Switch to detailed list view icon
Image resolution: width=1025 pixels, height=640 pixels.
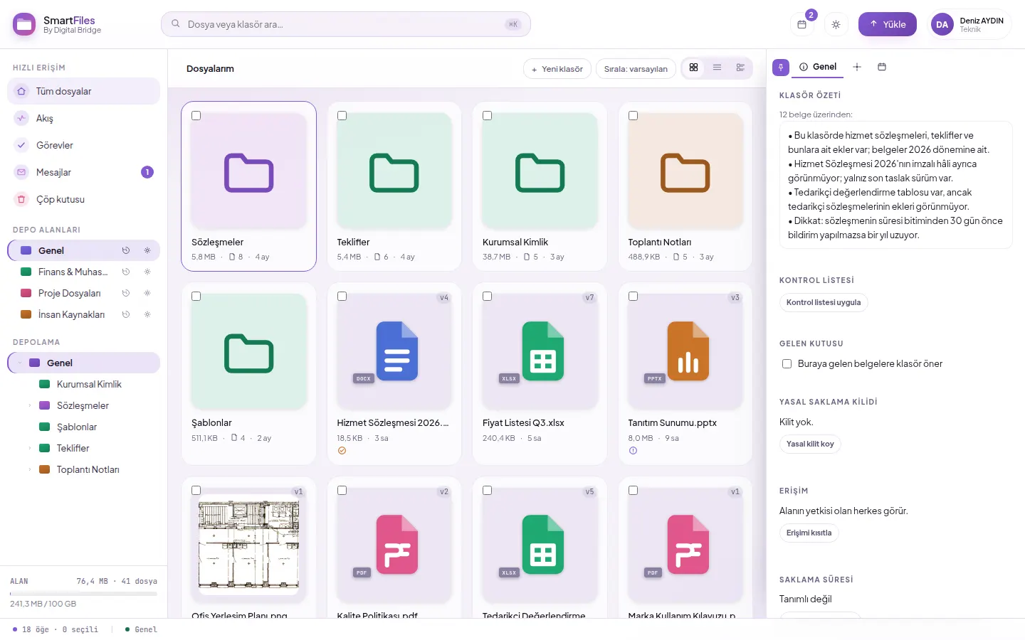(x=740, y=68)
